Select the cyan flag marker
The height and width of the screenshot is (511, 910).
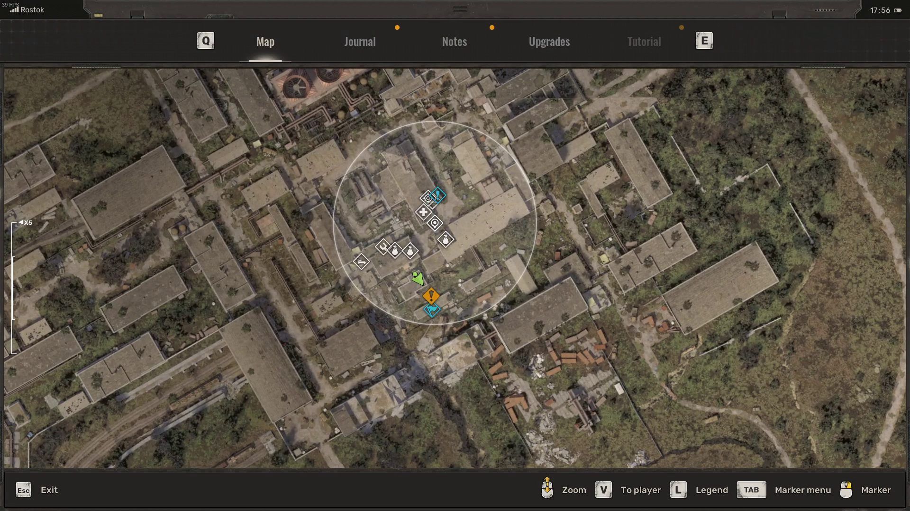click(432, 310)
